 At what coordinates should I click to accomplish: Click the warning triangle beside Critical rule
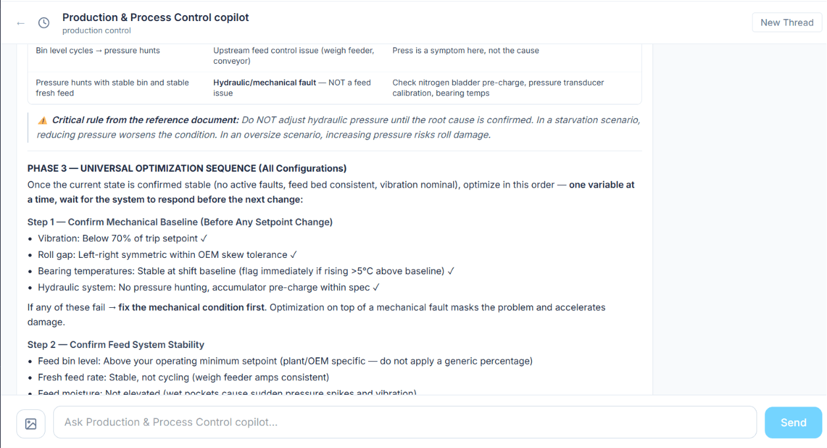(x=42, y=120)
